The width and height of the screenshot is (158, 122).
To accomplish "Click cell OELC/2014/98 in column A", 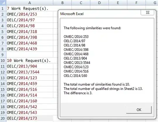I will pyautogui.click(x=30, y=26).
